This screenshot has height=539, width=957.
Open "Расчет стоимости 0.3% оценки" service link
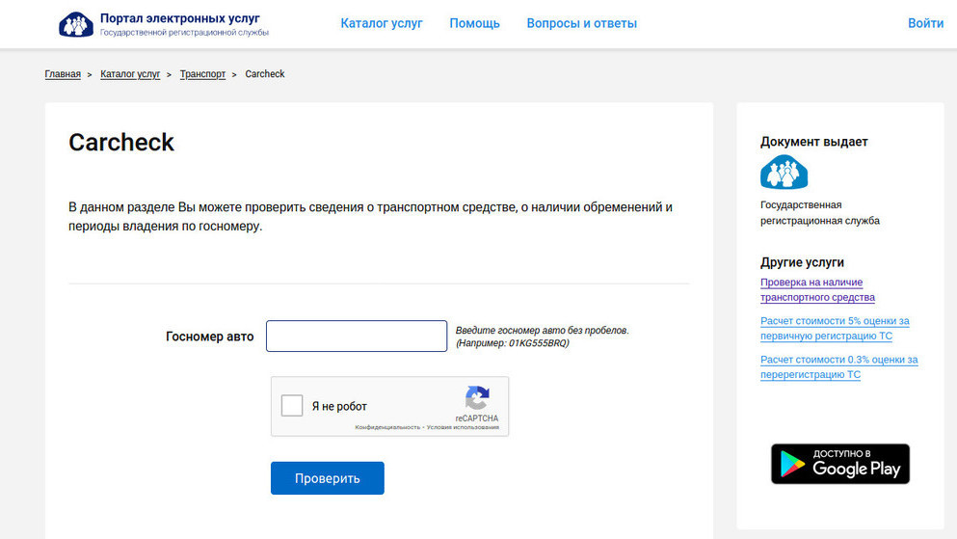(838, 367)
